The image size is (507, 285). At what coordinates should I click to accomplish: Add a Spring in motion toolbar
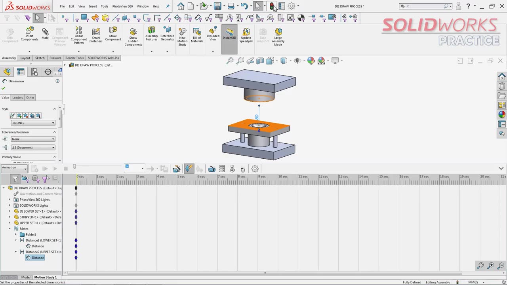[222, 169]
